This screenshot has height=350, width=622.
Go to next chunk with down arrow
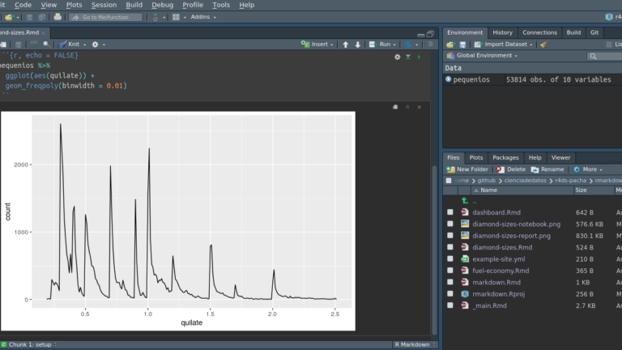(358, 45)
